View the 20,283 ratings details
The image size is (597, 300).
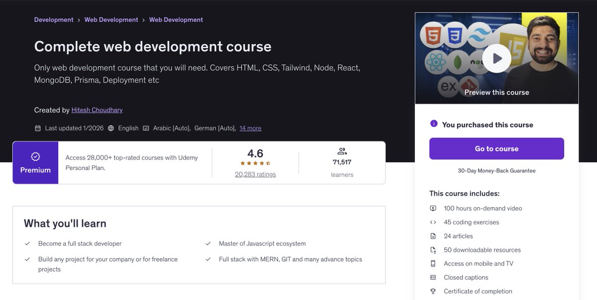pos(255,174)
